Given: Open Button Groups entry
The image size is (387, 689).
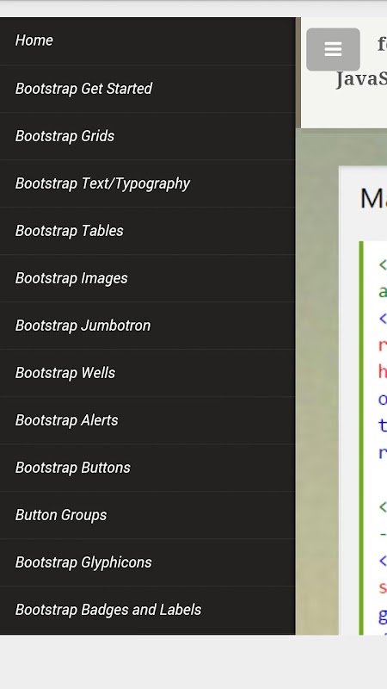Looking at the screenshot, I should pos(147,516).
